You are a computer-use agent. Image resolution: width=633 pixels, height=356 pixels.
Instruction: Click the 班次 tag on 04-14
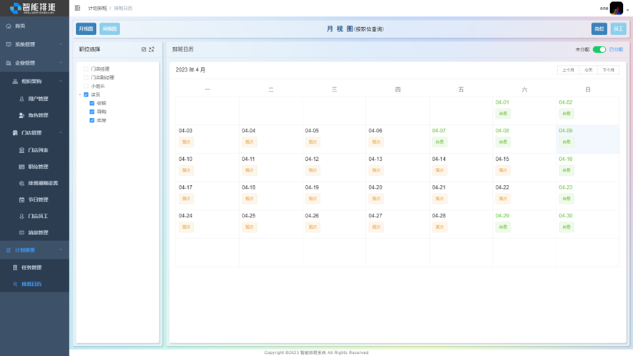point(440,170)
